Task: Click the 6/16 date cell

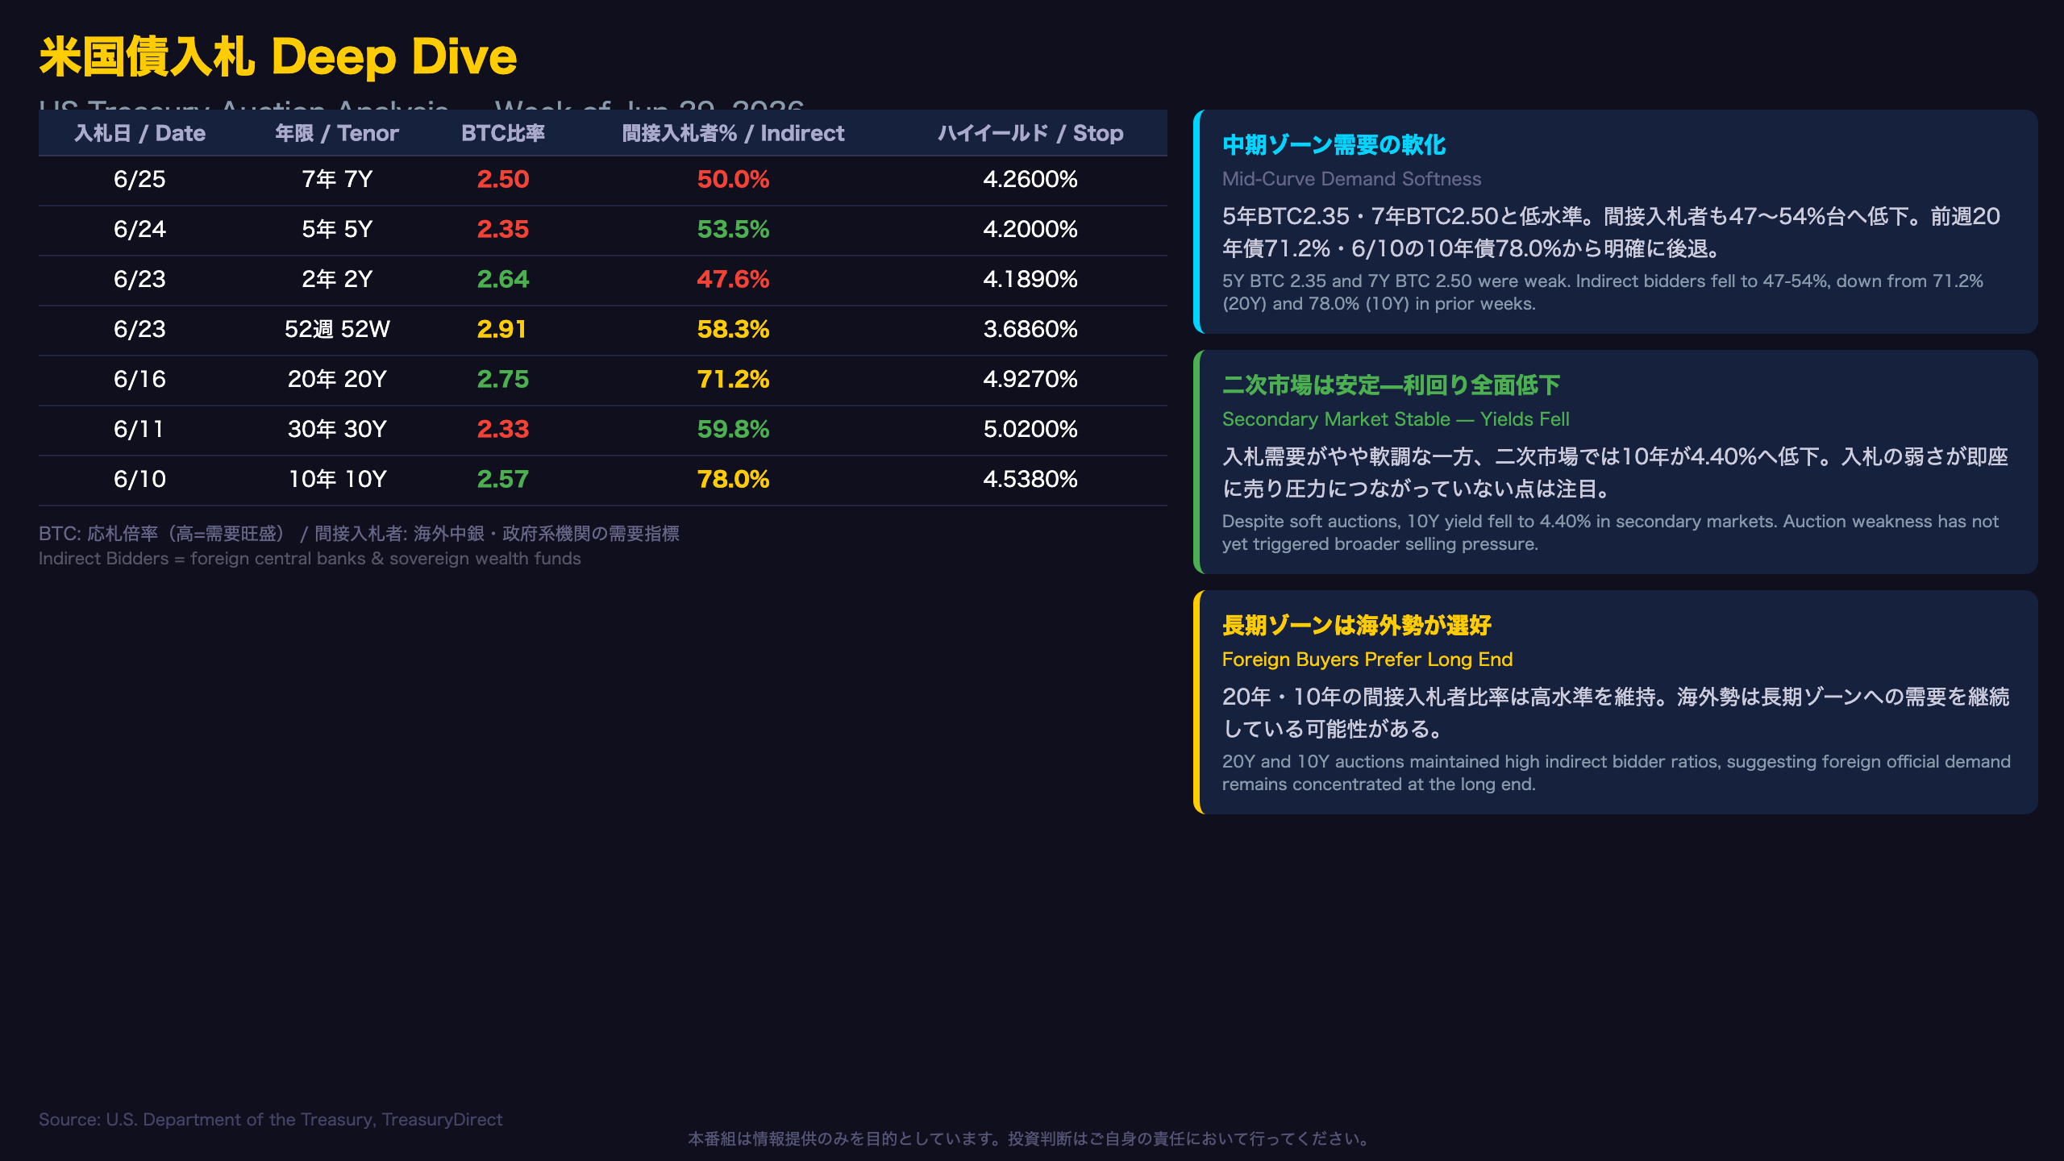Action: tap(139, 379)
